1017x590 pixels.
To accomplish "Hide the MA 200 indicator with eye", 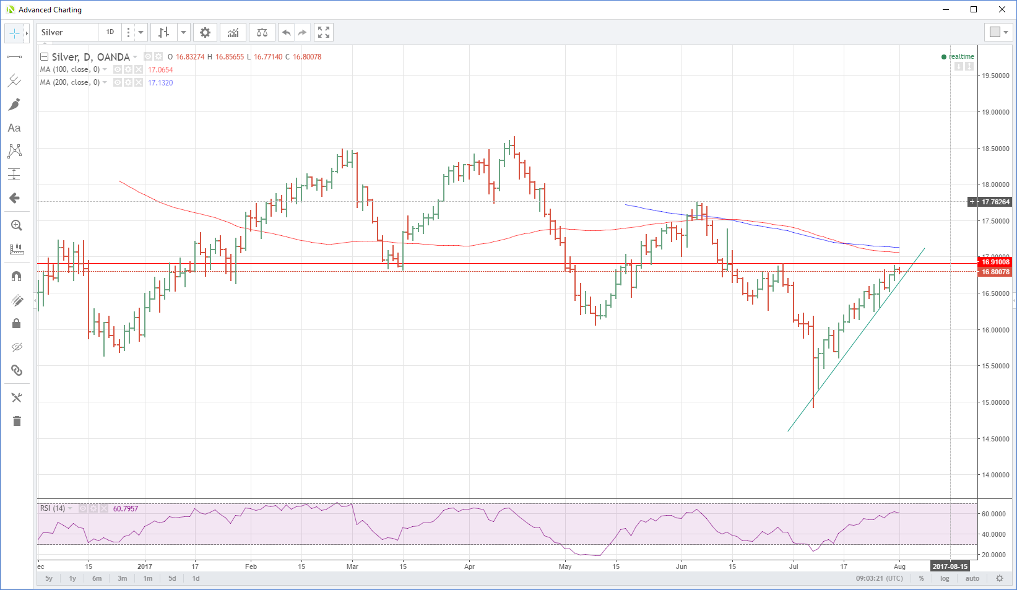I will [117, 82].
